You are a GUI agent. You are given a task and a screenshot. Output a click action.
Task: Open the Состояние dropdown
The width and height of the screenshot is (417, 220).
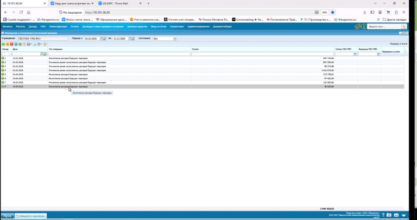pos(175,39)
